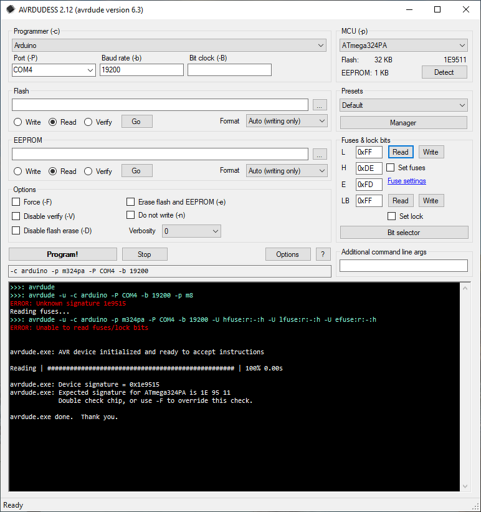The height and width of the screenshot is (512, 481).
Task: Click the Program! button
Action: click(63, 254)
